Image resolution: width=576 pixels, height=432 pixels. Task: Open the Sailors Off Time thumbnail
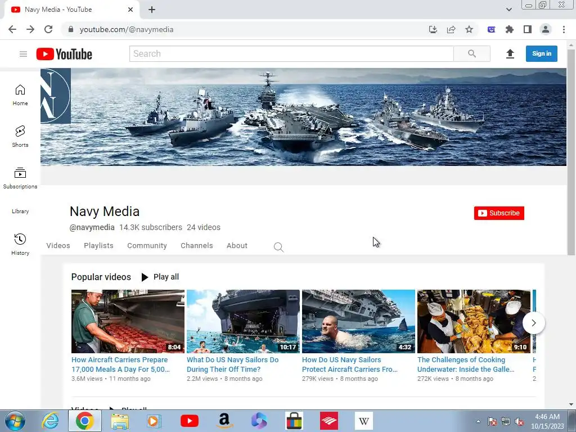pyautogui.click(x=243, y=321)
